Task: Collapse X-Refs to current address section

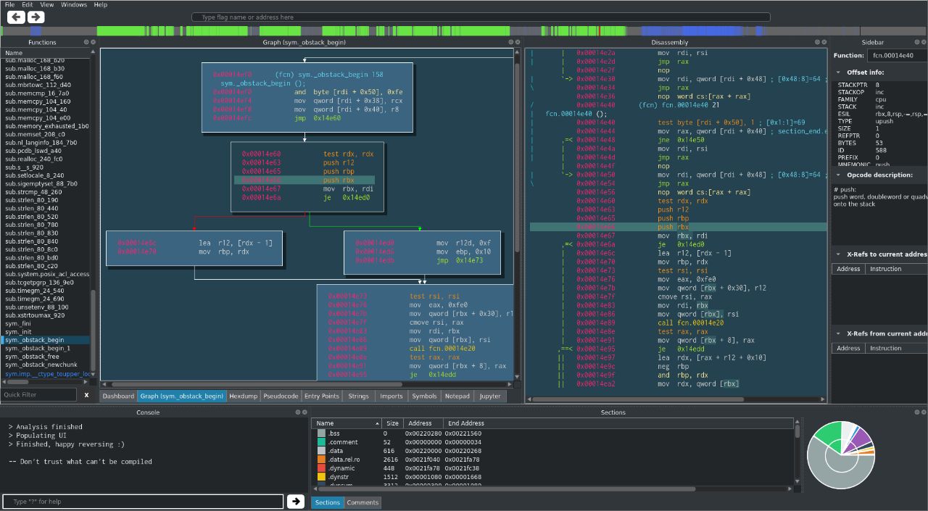Action: [x=838, y=254]
